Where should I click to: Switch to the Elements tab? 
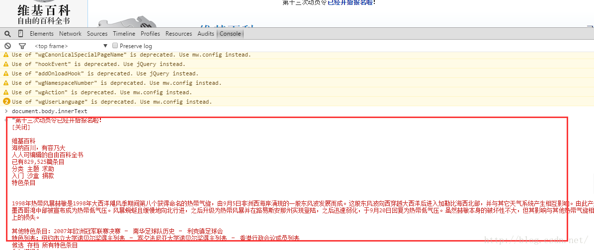click(x=42, y=34)
